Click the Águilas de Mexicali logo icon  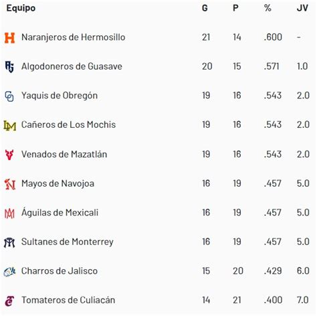click(9, 214)
